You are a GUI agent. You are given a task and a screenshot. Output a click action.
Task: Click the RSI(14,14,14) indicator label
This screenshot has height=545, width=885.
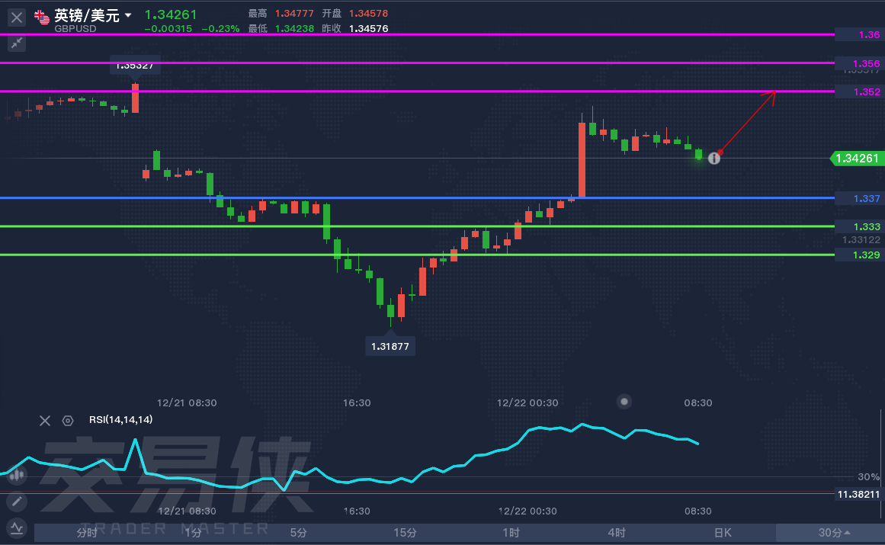pos(120,420)
